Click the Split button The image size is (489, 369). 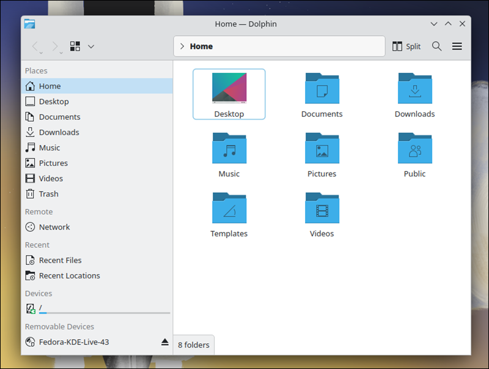coord(407,46)
